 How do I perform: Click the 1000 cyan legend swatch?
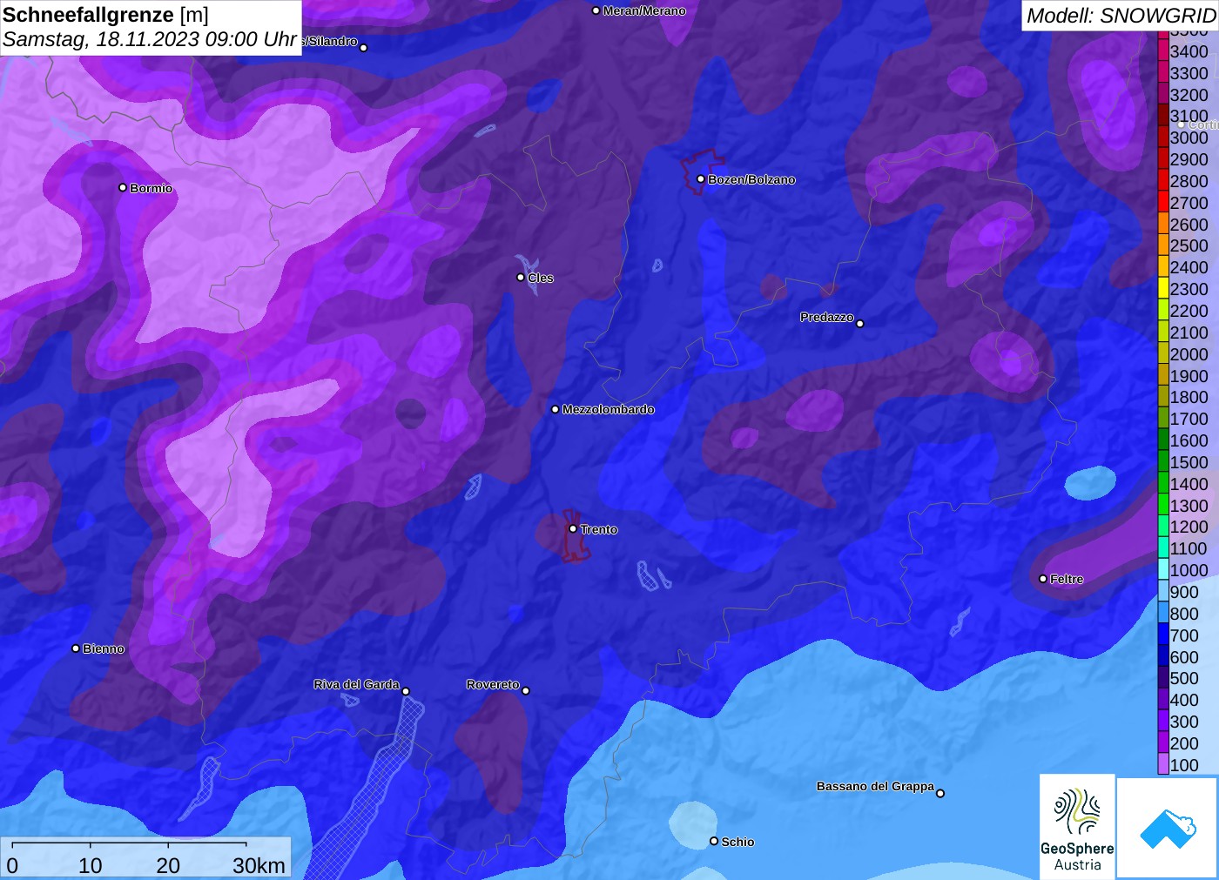[x=1163, y=569]
